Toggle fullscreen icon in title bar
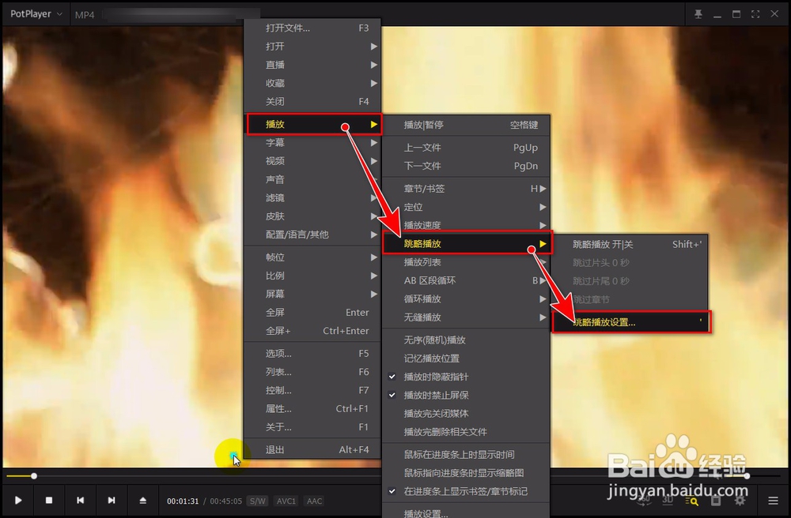Image resolution: width=791 pixels, height=518 pixels. pos(755,14)
